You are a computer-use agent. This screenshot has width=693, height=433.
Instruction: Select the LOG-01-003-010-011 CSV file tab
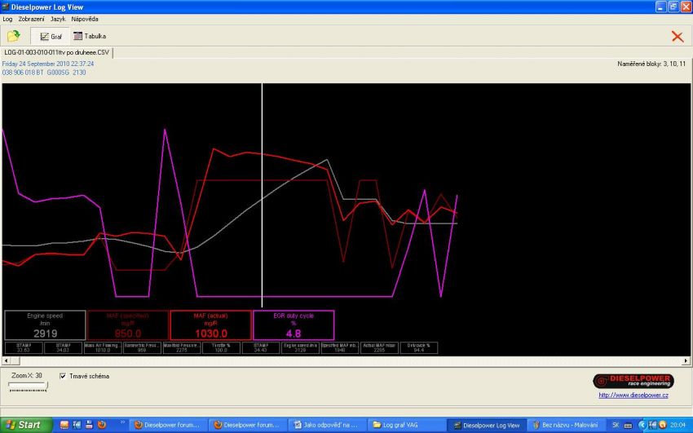pyautogui.click(x=56, y=52)
